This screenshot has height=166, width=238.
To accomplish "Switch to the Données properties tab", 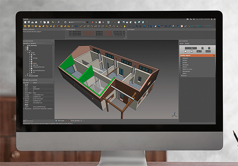I will pyautogui.click(x=30, y=121).
